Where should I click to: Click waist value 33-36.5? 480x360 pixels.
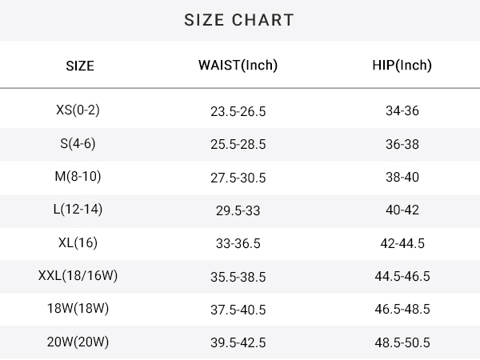tap(238, 244)
